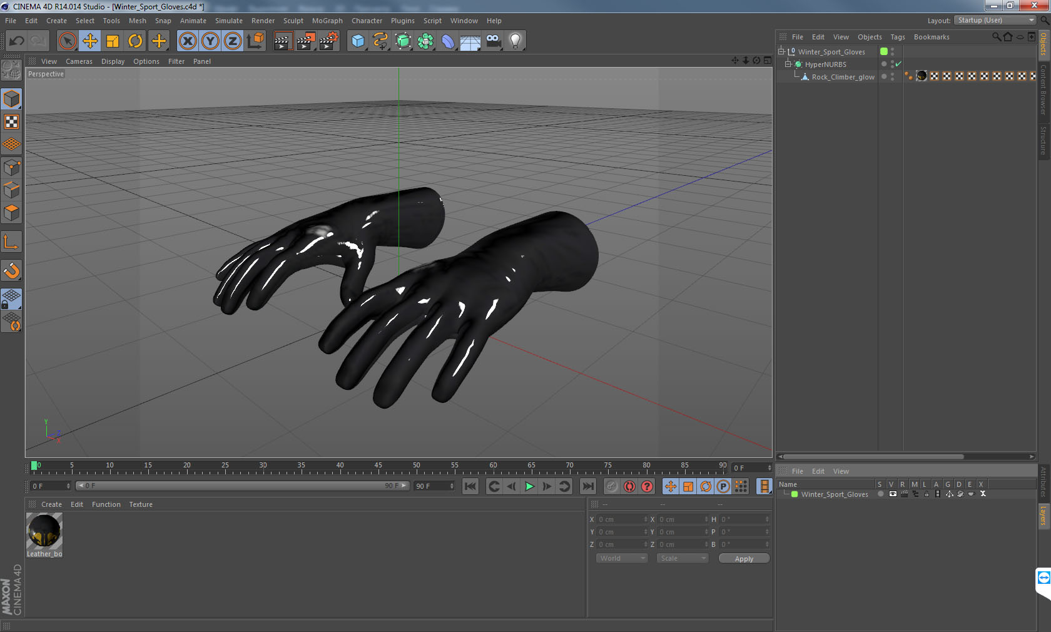Render the active view
1051x632 pixels.
[x=283, y=41]
